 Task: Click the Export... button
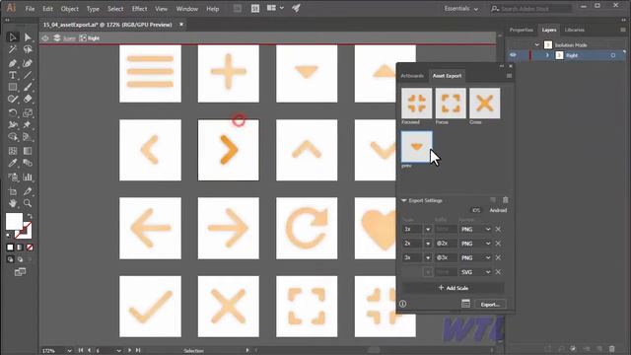[x=490, y=305]
